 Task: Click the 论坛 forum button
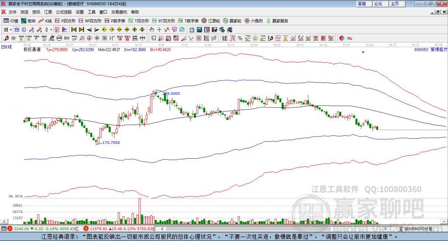(380, 3)
